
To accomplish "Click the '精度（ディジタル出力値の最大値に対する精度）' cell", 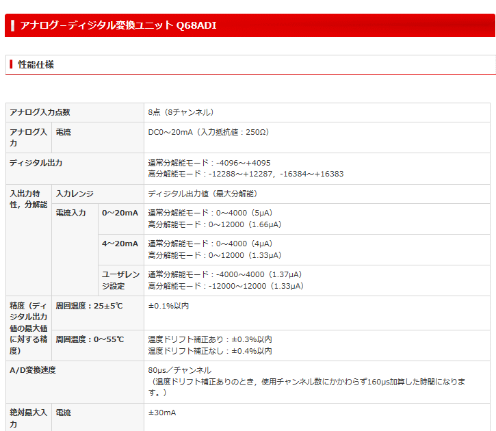I will point(29,328).
